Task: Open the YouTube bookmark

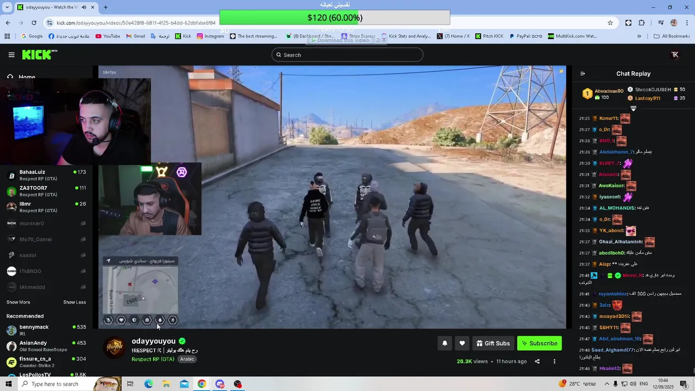Action: pos(108,36)
